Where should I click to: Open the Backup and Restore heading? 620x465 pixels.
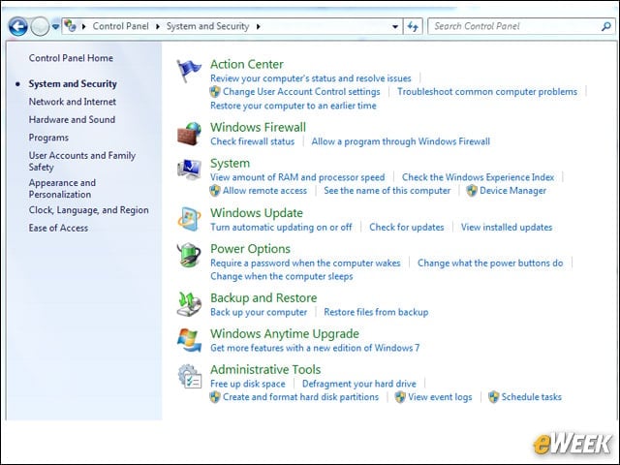pyautogui.click(x=263, y=297)
